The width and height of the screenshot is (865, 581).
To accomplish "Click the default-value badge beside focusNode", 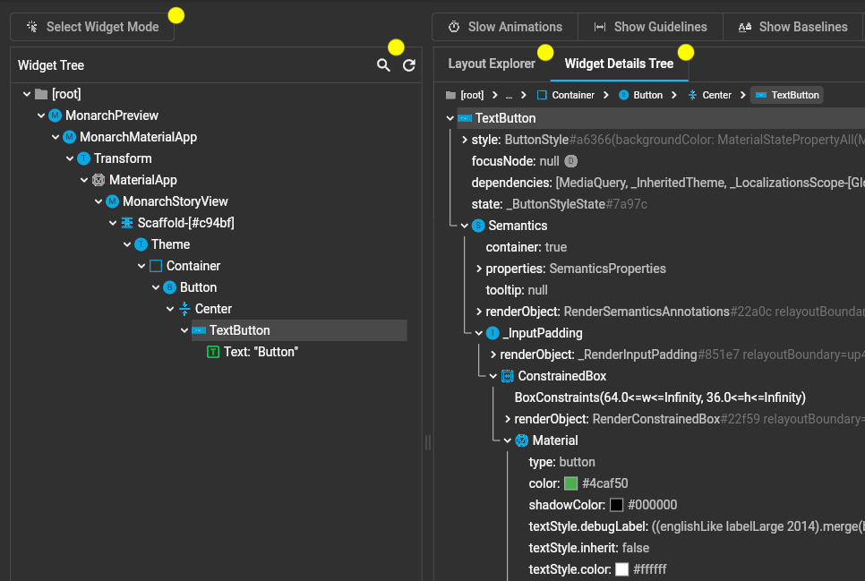I will [571, 161].
